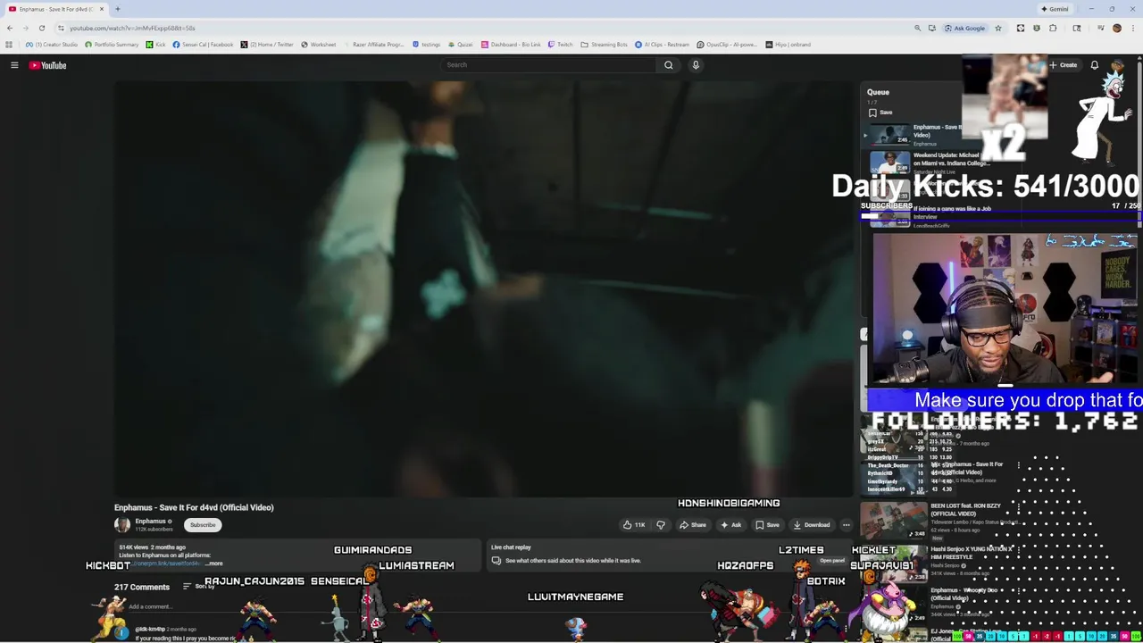
Task: Download the video
Action: click(x=812, y=525)
